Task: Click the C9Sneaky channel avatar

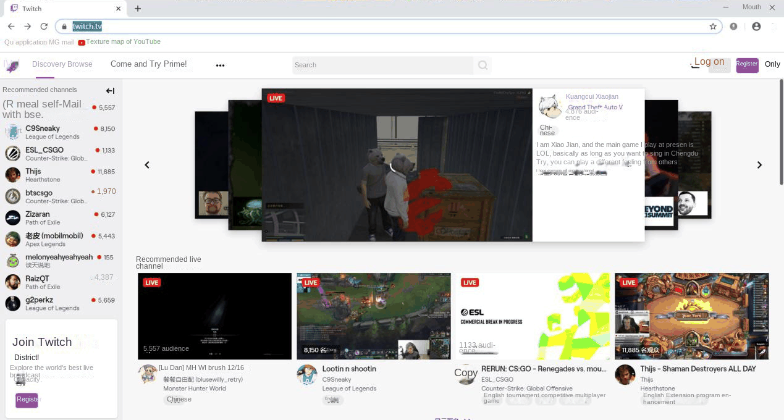Action: pos(13,132)
